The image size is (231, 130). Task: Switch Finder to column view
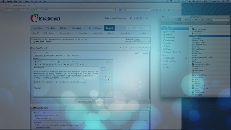pyautogui.click(x=182, y=20)
